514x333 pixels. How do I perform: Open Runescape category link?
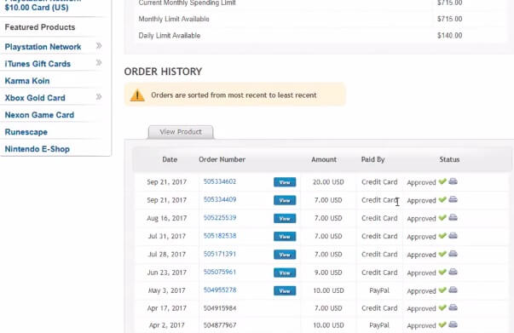click(26, 132)
